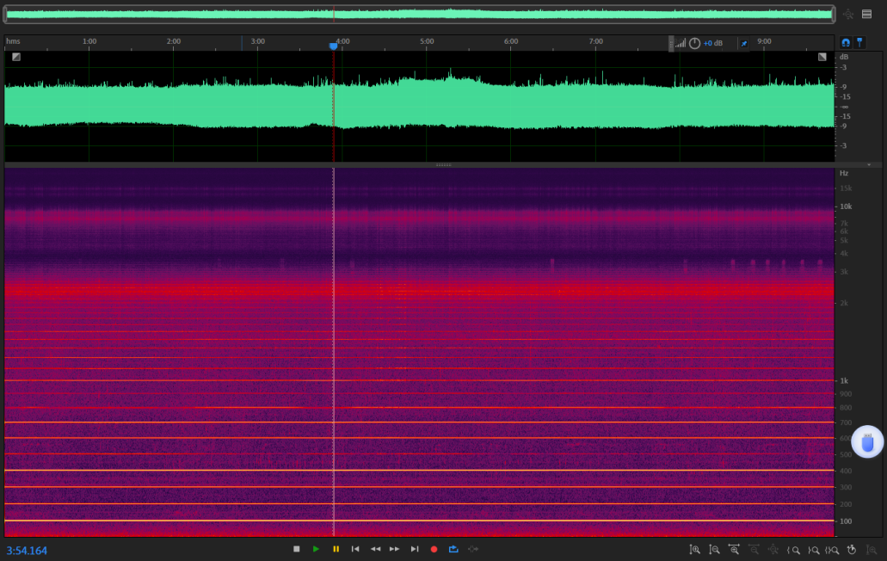Start recording with the red Record button
The width and height of the screenshot is (887, 561).
pos(434,549)
